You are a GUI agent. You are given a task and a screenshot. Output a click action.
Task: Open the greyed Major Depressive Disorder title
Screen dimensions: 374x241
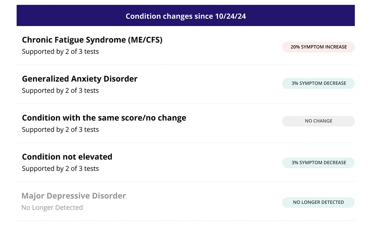[x=74, y=196]
